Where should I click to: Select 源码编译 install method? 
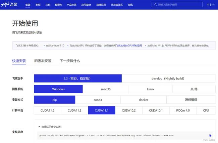click(191, 100)
